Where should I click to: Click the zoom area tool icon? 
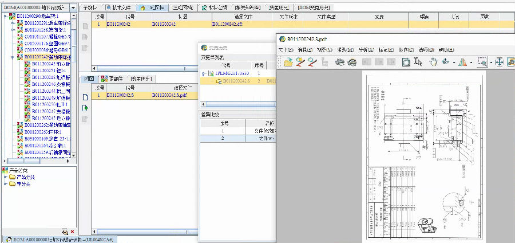(x=482, y=62)
